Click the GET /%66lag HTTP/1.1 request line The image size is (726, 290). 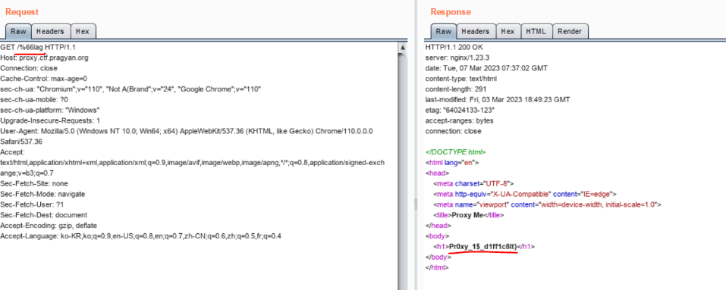[x=38, y=47]
